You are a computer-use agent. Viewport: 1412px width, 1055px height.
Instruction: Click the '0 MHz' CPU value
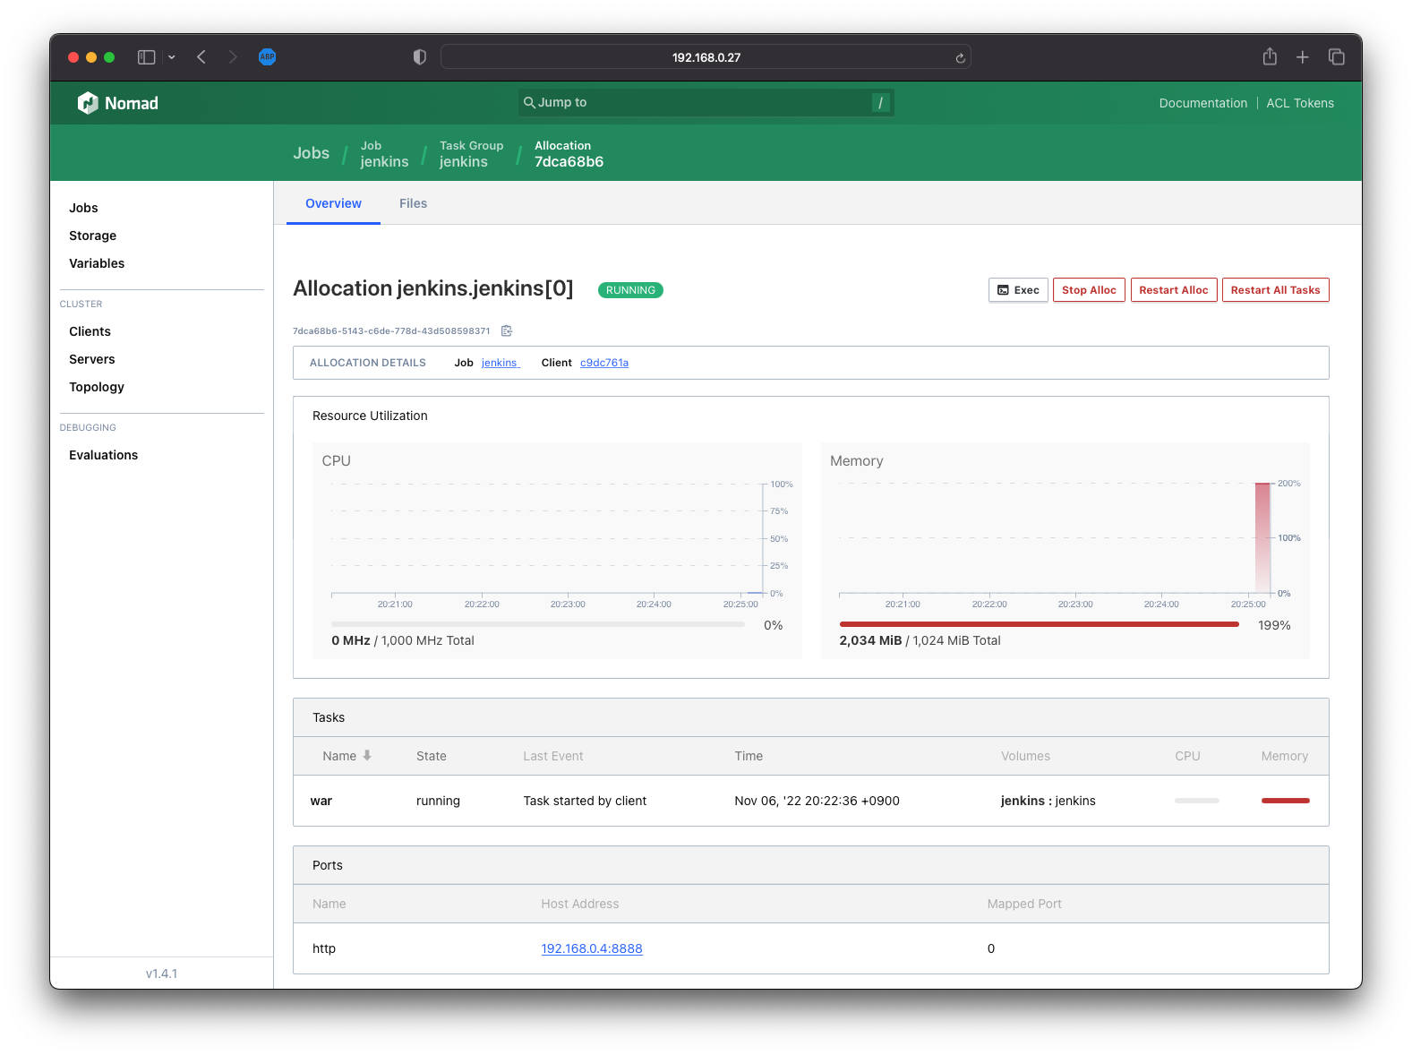pos(351,640)
